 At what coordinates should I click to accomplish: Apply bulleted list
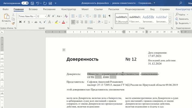pos(73,16)
